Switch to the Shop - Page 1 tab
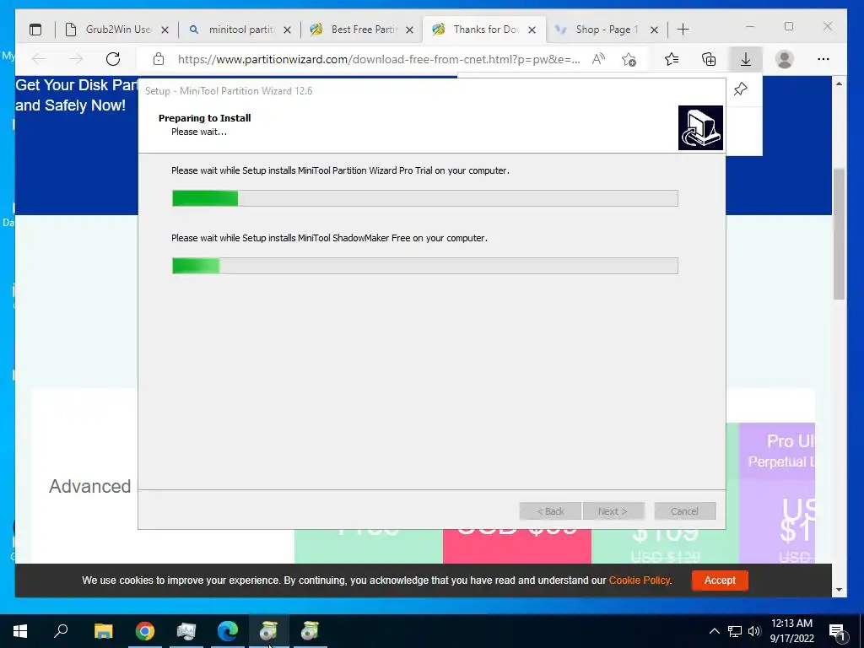The width and height of the screenshot is (864, 648). pos(606,30)
